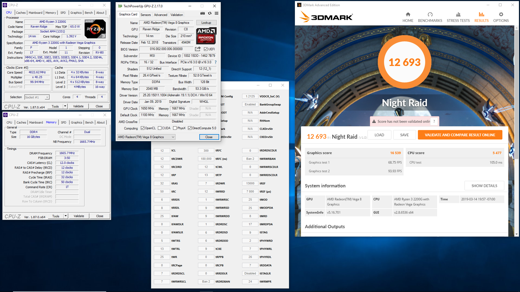
Task: Click the Graphics score 16 539 value
Action: click(395, 153)
